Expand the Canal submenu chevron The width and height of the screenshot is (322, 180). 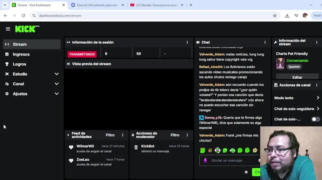point(57,84)
